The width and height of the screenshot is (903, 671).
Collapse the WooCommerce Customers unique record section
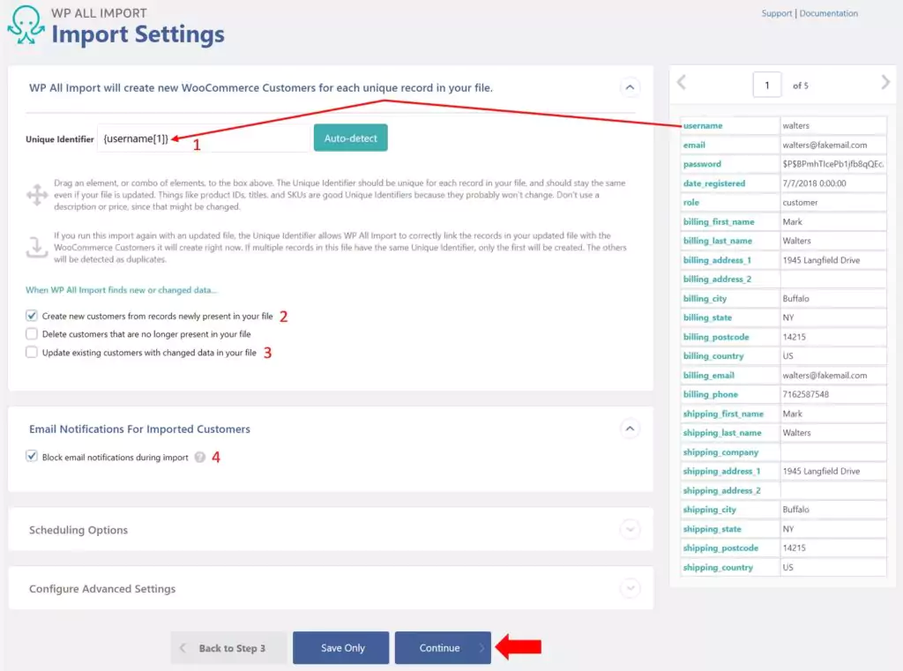[x=630, y=87]
